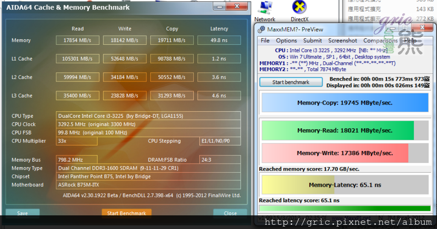Open the Network desktop icon

(265, 12)
